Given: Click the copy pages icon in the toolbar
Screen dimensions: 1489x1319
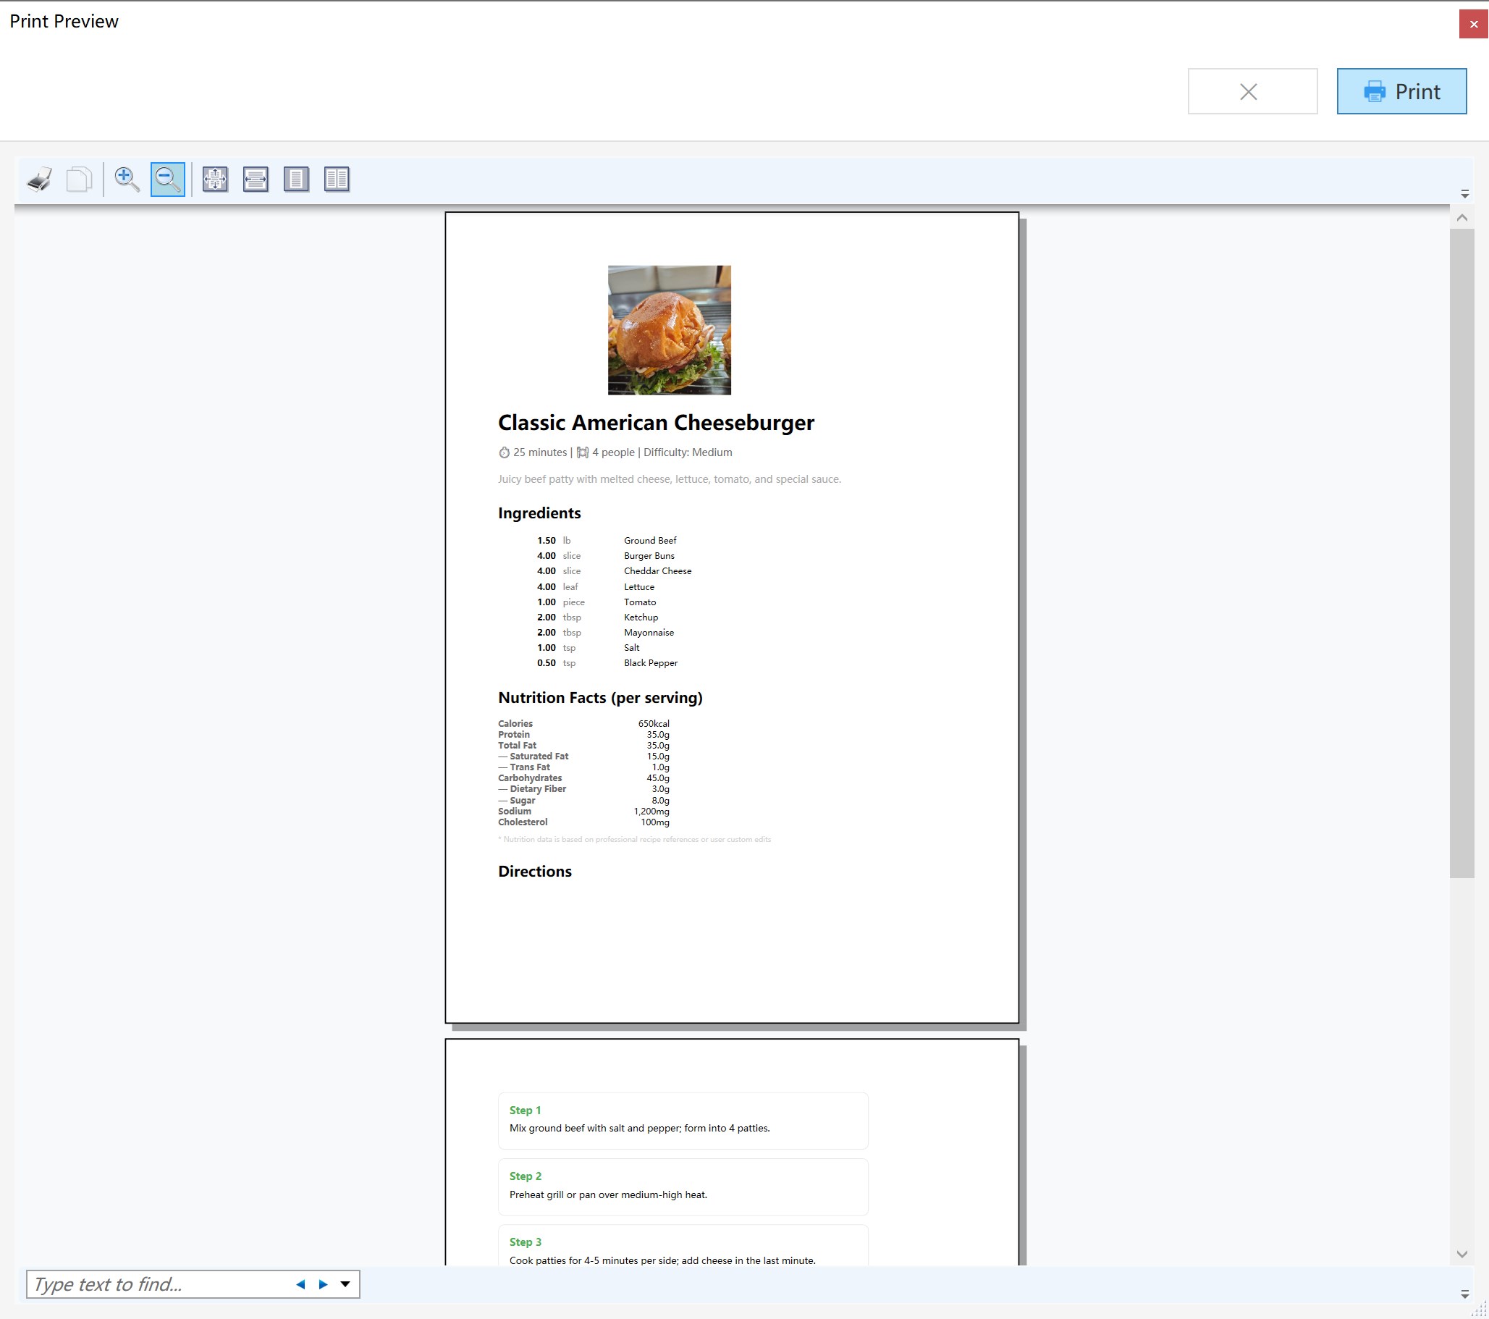Looking at the screenshot, I should point(80,180).
